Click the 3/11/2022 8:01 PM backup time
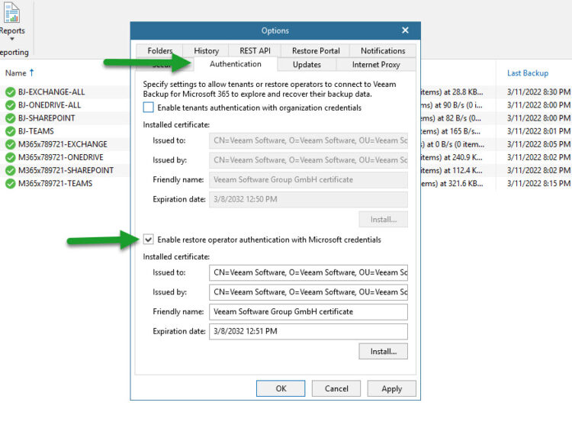Image resolution: width=572 pixels, height=428 pixels. 538,131
